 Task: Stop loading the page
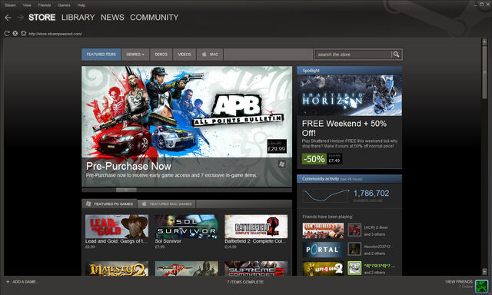click(x=15, y=33)
